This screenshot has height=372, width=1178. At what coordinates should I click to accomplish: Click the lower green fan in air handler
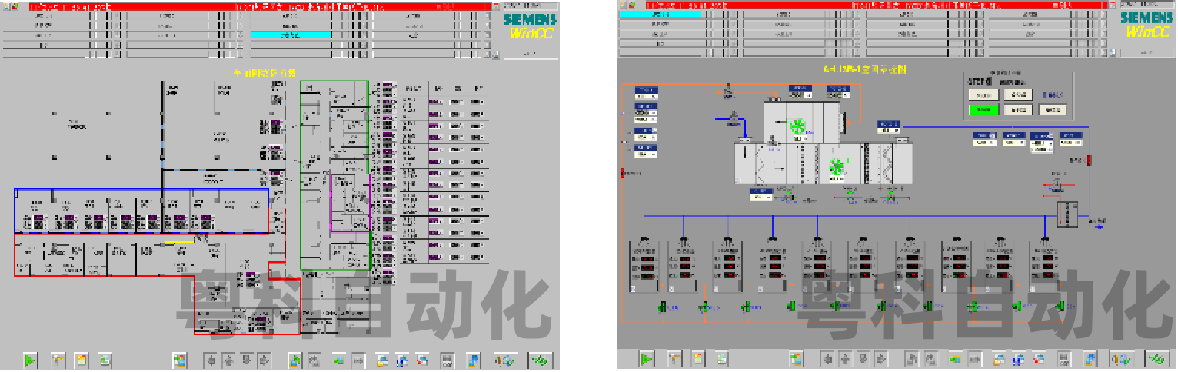[x=837, y=166]
